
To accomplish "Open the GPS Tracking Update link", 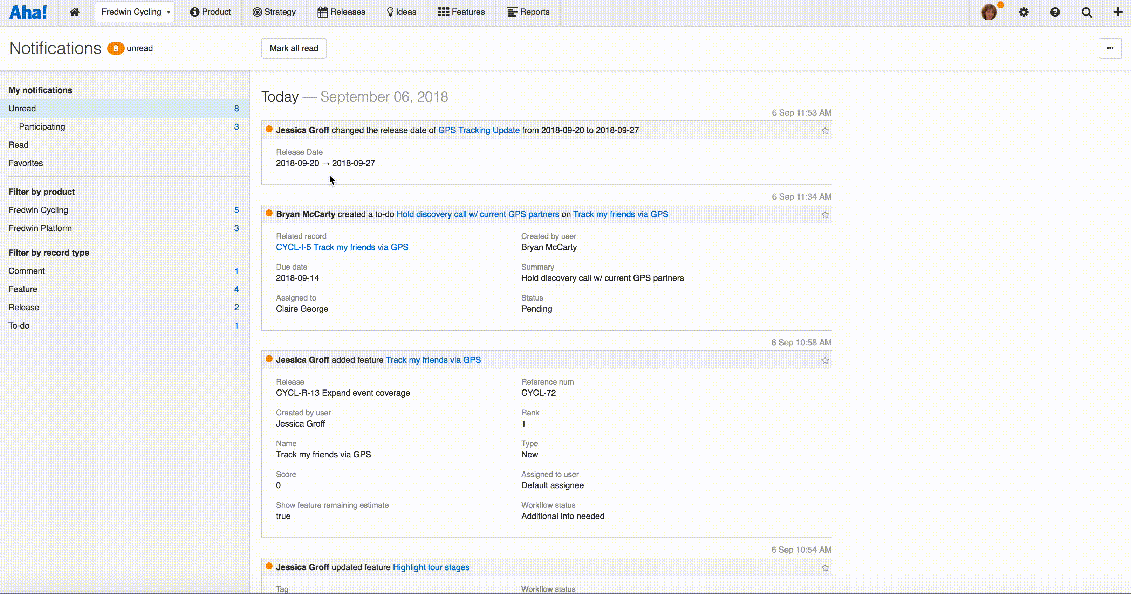I will click(x=479, y=130).
